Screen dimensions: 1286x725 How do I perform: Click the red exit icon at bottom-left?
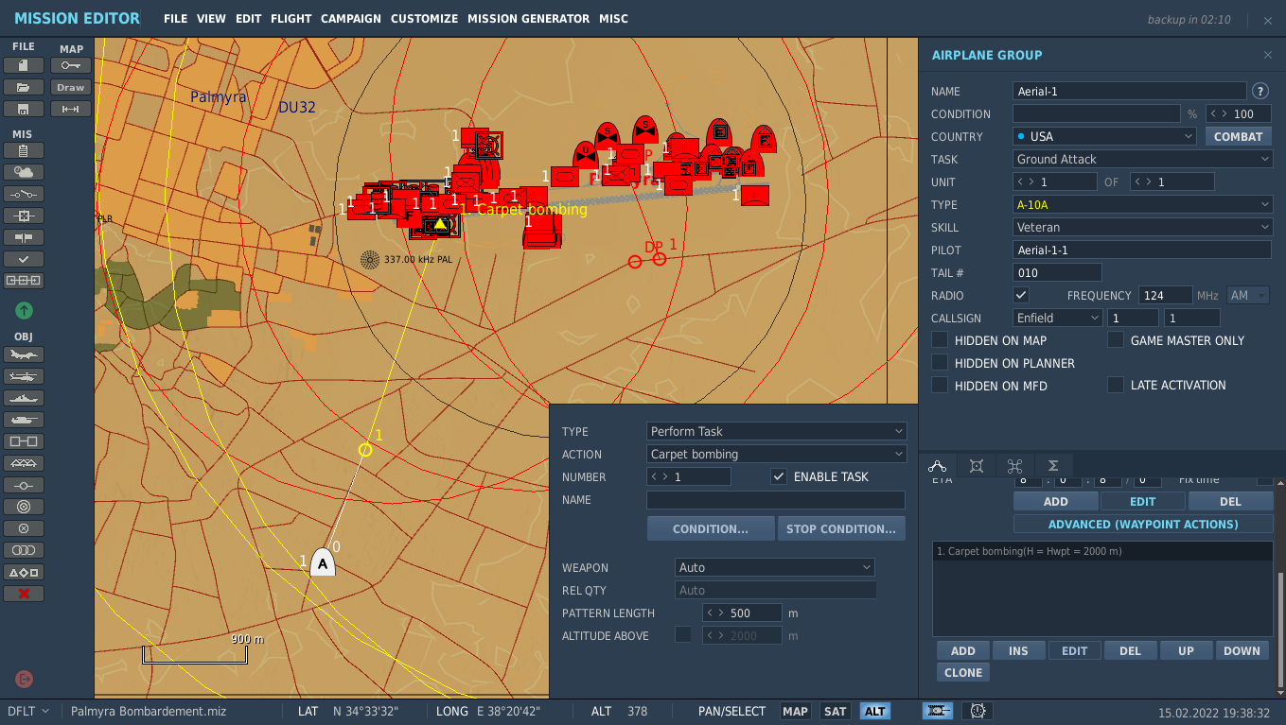point(24,679)
